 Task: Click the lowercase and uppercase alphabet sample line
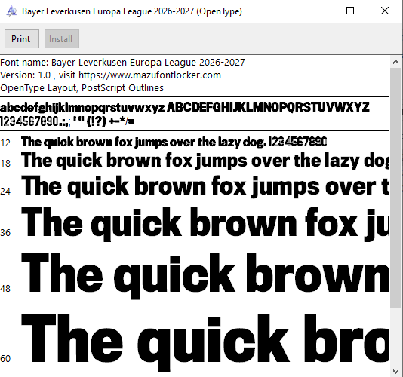tap(185, 107)
